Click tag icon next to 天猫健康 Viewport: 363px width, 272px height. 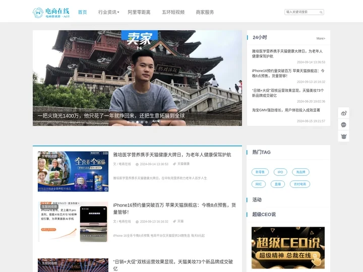coord(174,164)
